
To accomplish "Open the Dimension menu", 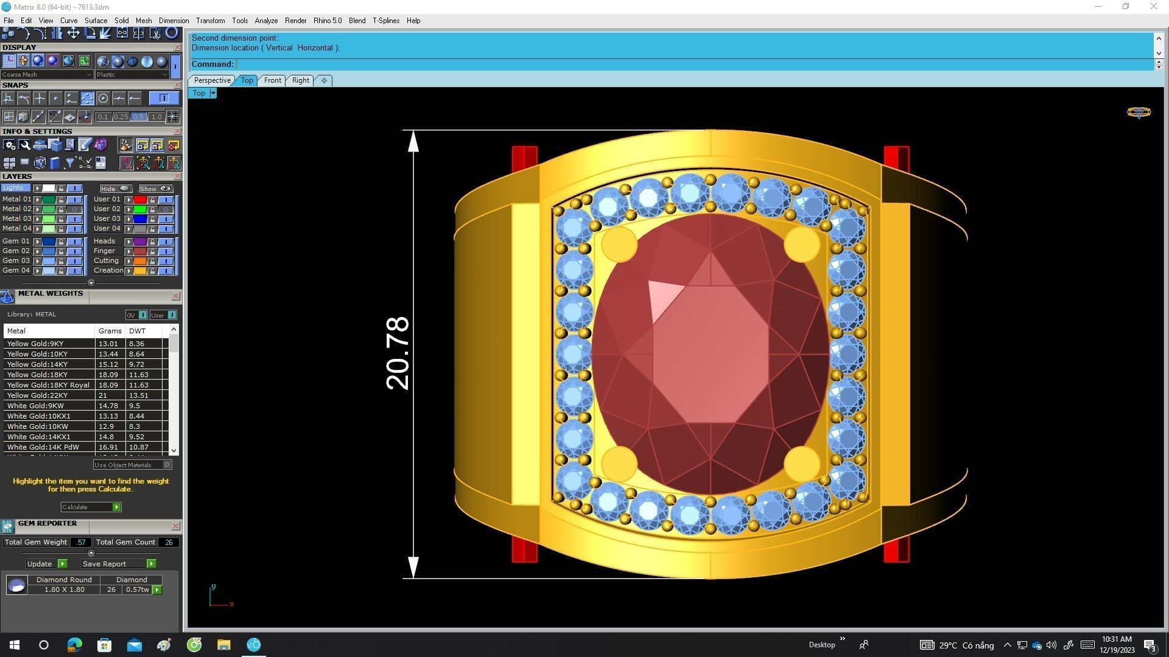I will (x=174, y=21).
